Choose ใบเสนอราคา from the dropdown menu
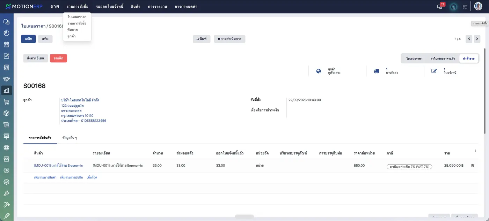489x221 pixels. point(77,17)
